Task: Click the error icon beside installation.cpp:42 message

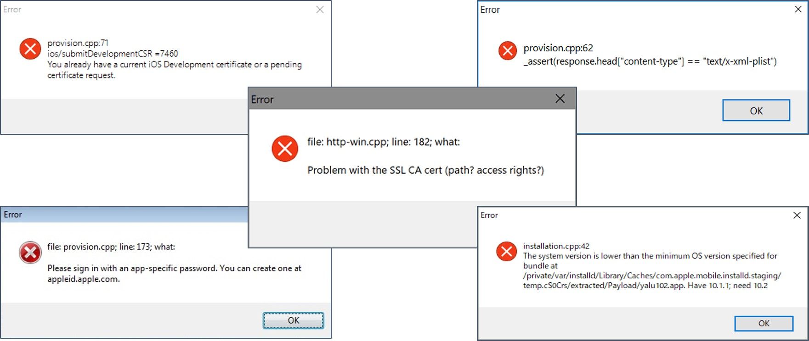Action: coord(507,251)
